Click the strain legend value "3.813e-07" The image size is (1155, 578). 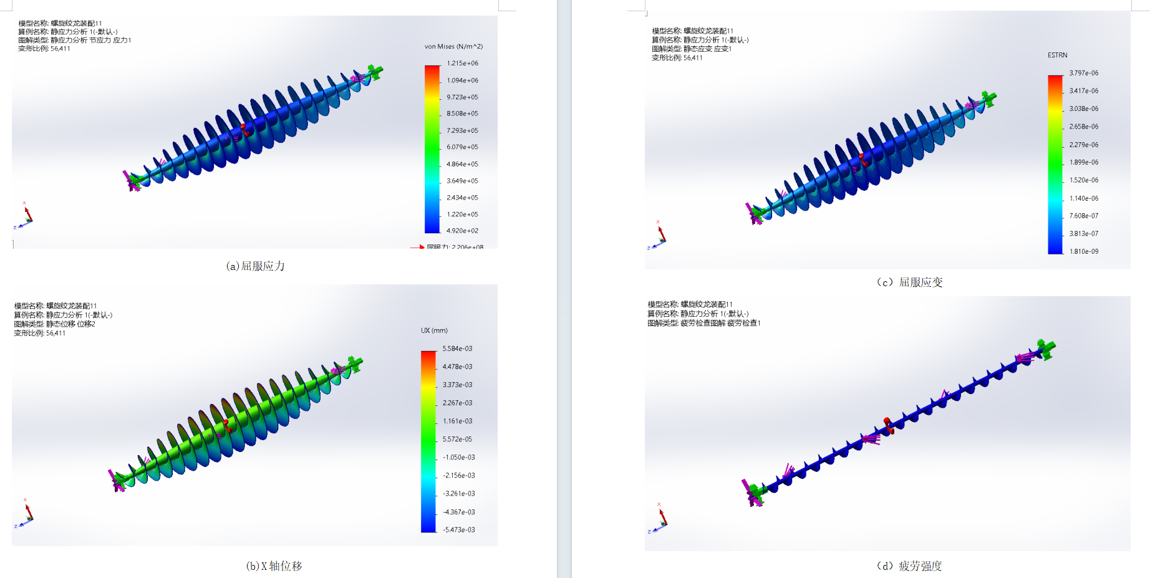[1084, 234]
